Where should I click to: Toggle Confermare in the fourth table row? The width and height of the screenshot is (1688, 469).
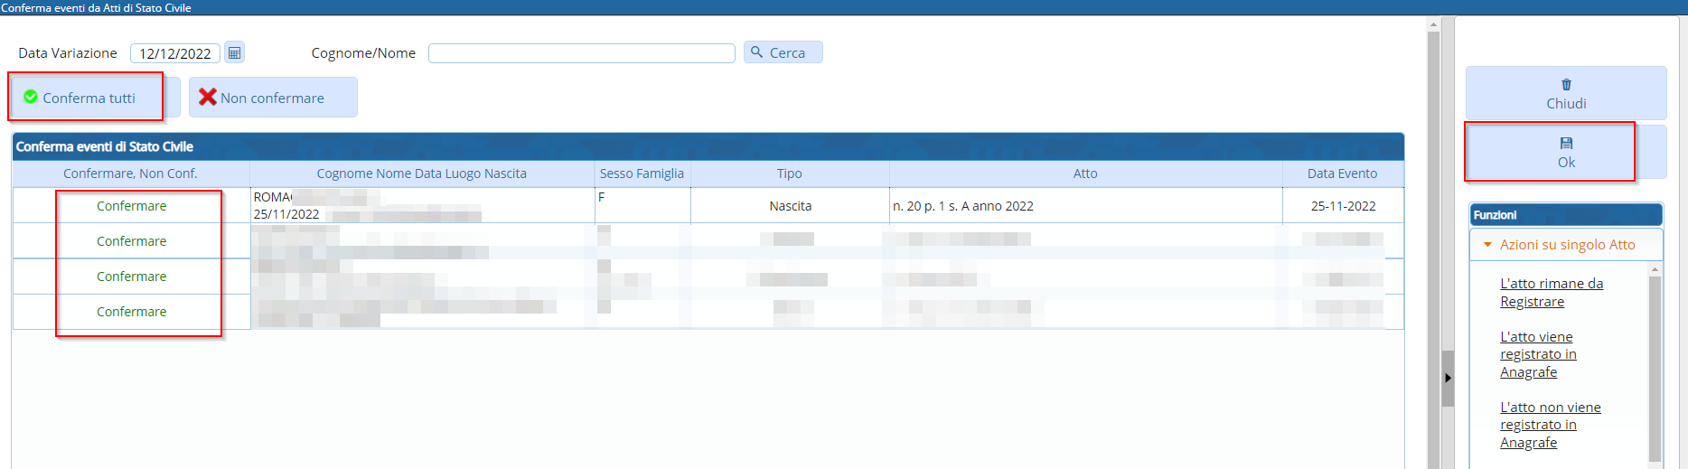132,312
